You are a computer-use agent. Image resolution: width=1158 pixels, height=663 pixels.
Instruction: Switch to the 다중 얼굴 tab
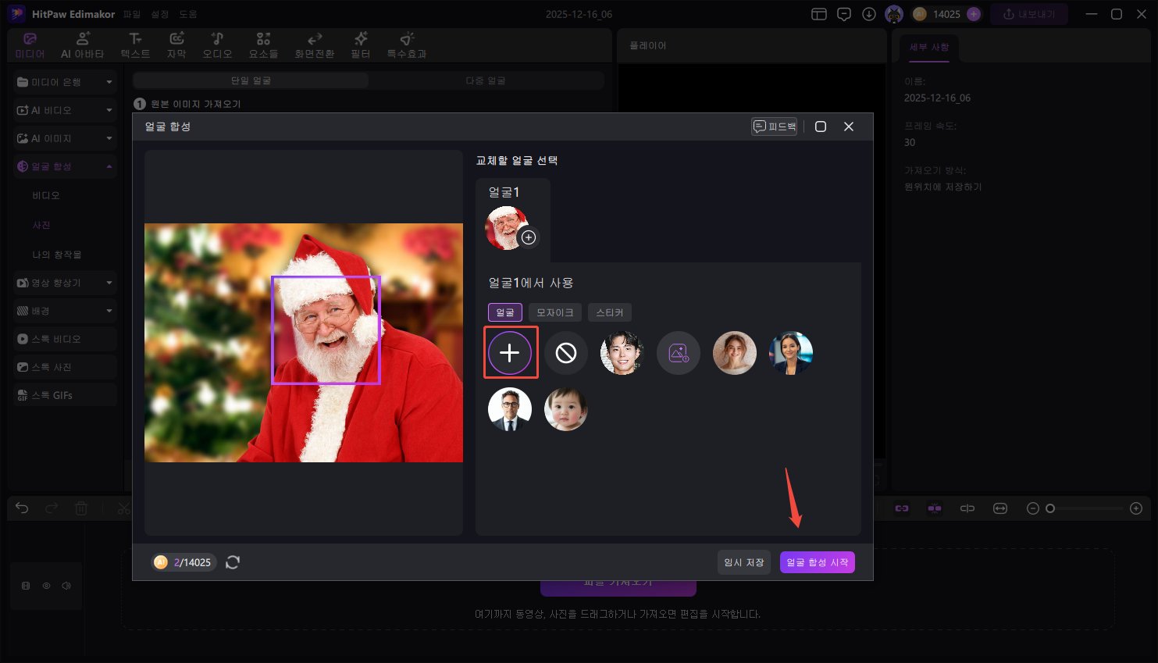(486, 80)
